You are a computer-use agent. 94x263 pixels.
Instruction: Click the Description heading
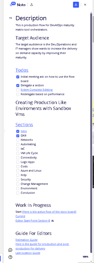pos(31,18)
